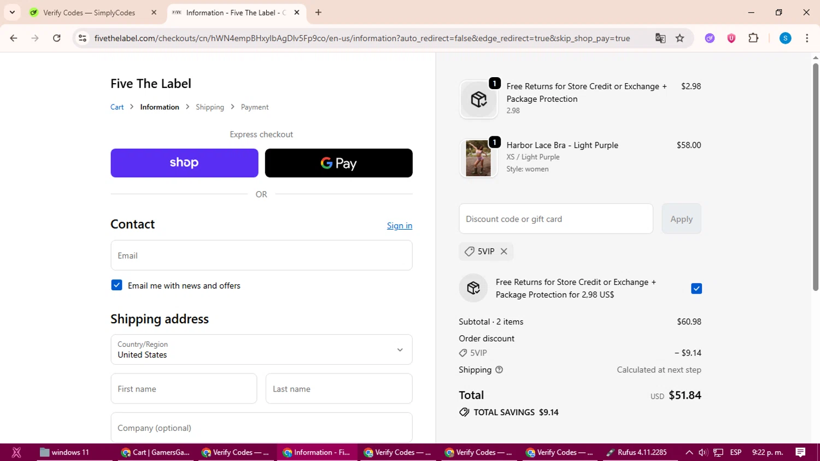Open the notification center icon

(x=801, y=452)
